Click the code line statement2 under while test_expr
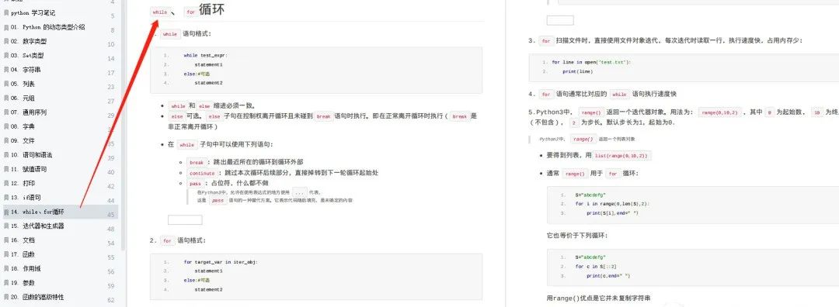This screenshot has height=307, width=839. click(x=208, y=83)
